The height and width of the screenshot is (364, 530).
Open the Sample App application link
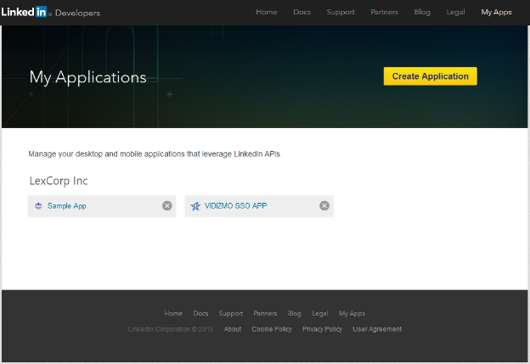point(67,206)
